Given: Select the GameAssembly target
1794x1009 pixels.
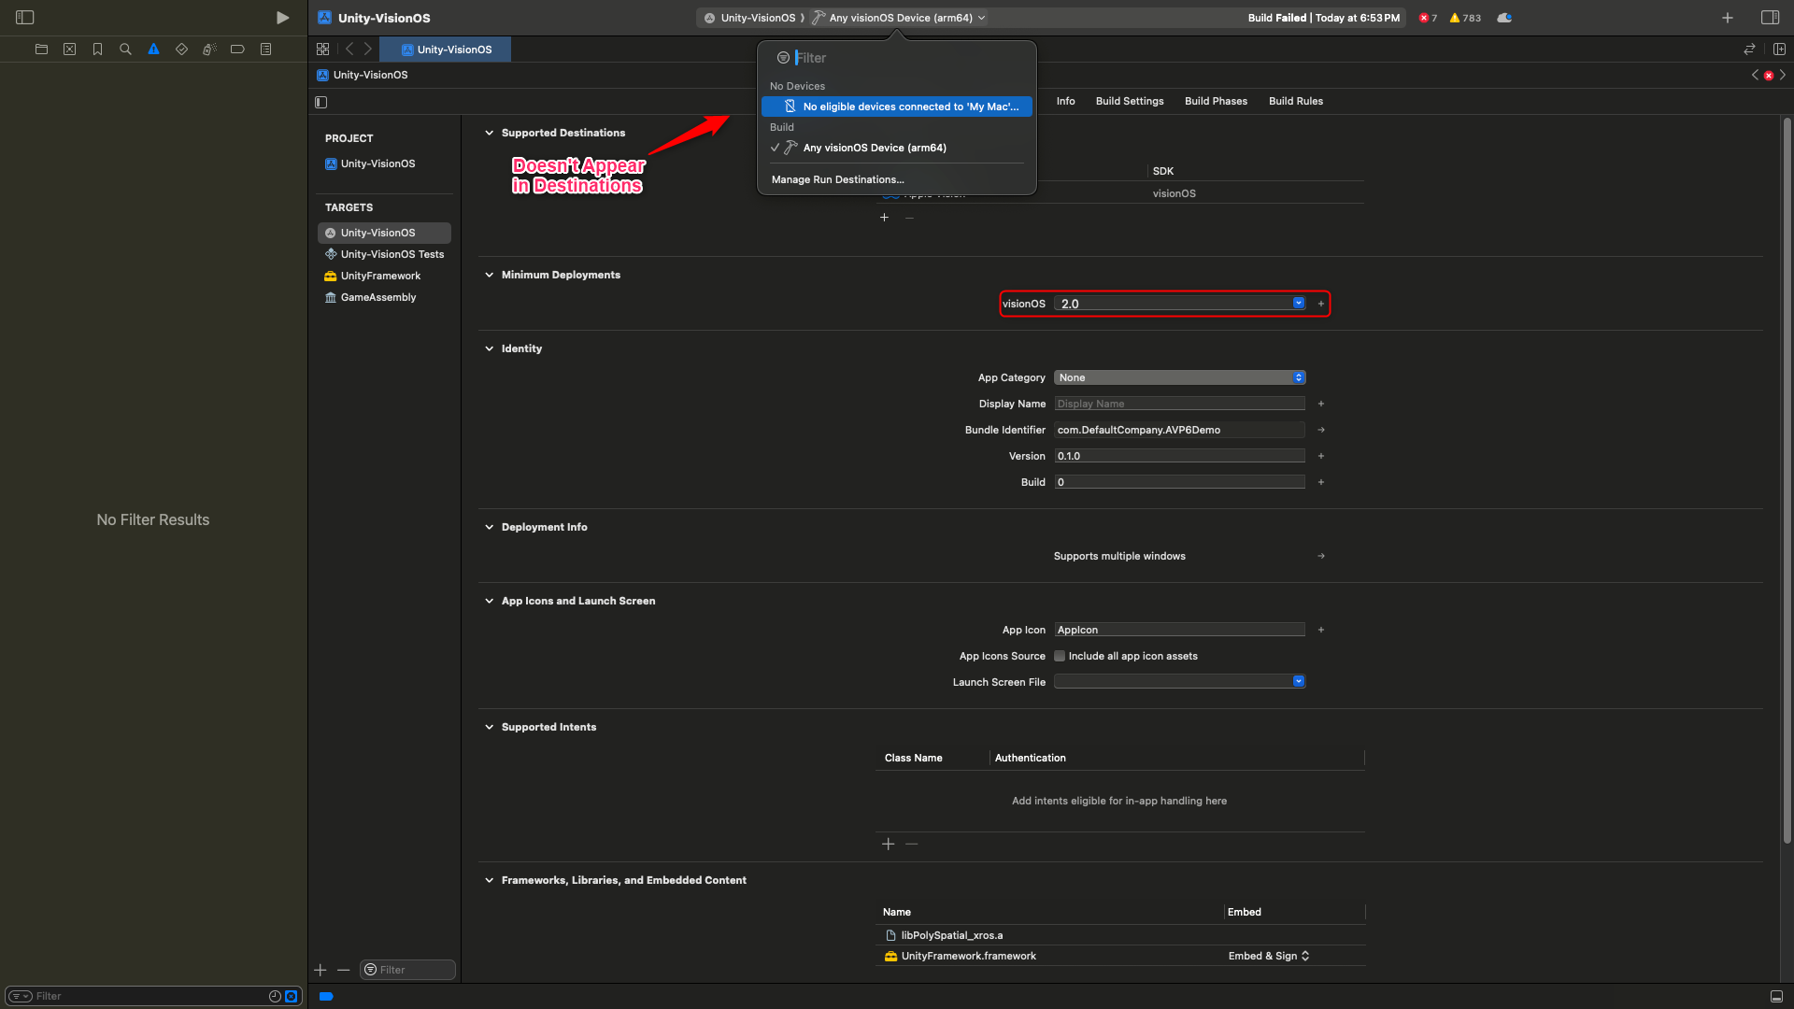Looking at the screenshot, I should pos(384,297).
